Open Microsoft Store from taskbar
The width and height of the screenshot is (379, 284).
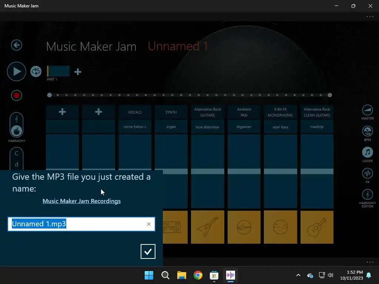click(x=214, y=275)
